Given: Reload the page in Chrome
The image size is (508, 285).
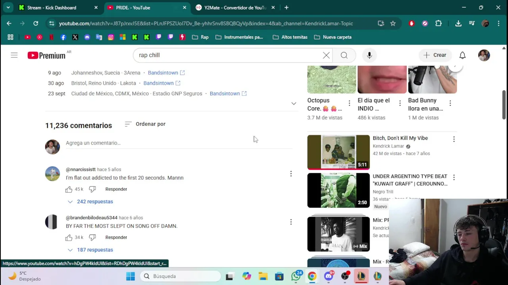Looking at the screenshot, I should click(36, 23).
